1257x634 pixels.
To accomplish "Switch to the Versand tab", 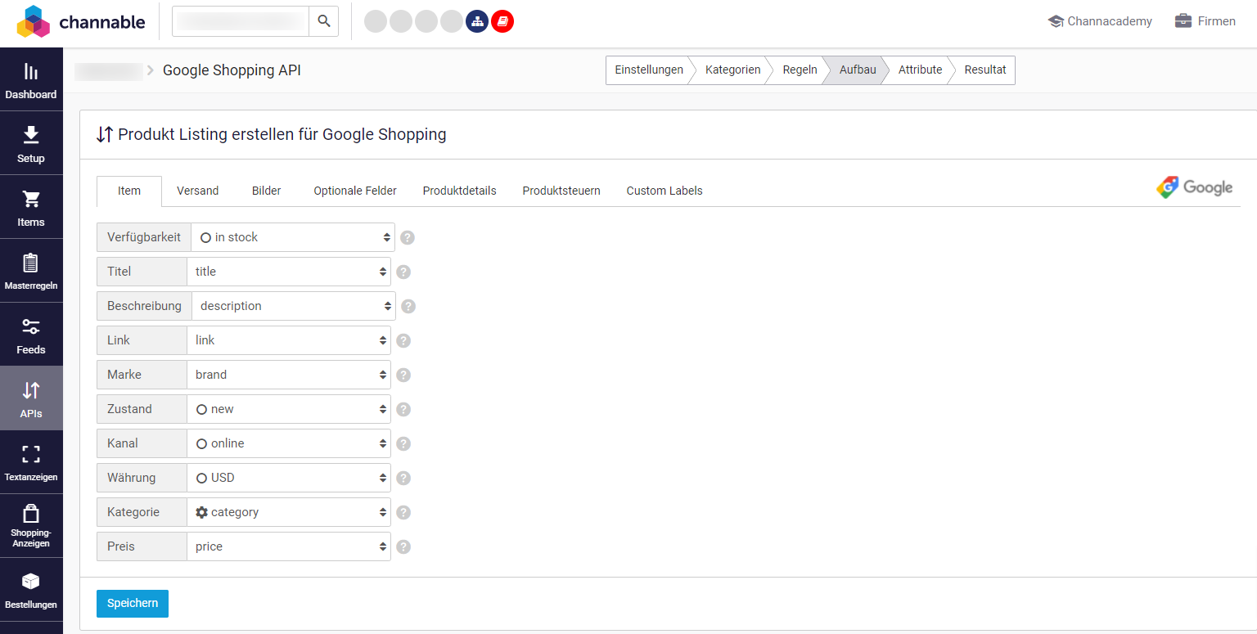I will pyautogui.click(x=197, y=191).
